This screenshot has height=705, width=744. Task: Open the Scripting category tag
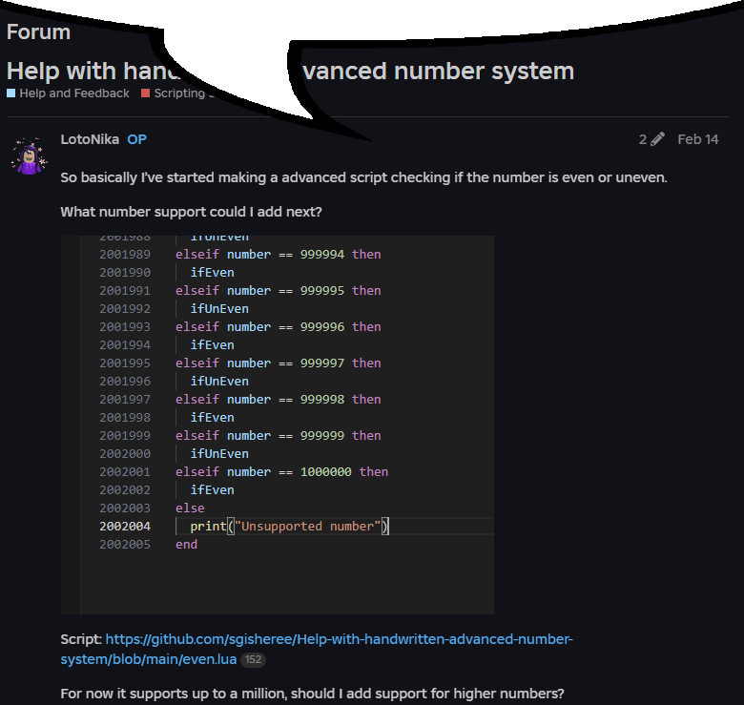[179, 93]
